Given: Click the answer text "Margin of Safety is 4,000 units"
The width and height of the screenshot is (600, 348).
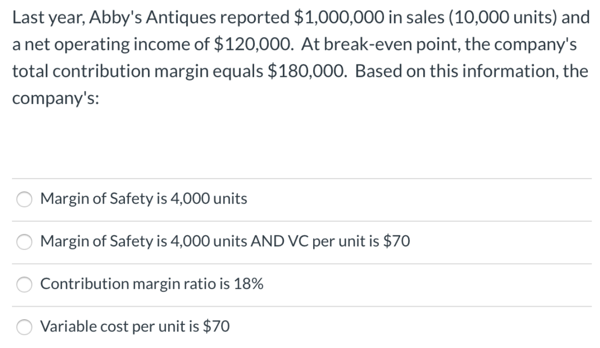Looking at the screenshot, I should point(143,199).
